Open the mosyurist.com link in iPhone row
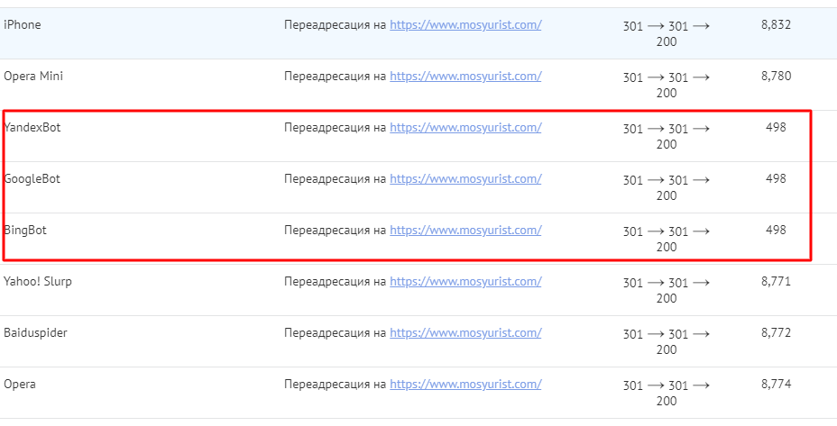This screenshot has height=426, width=837. (x=465, y=25)
